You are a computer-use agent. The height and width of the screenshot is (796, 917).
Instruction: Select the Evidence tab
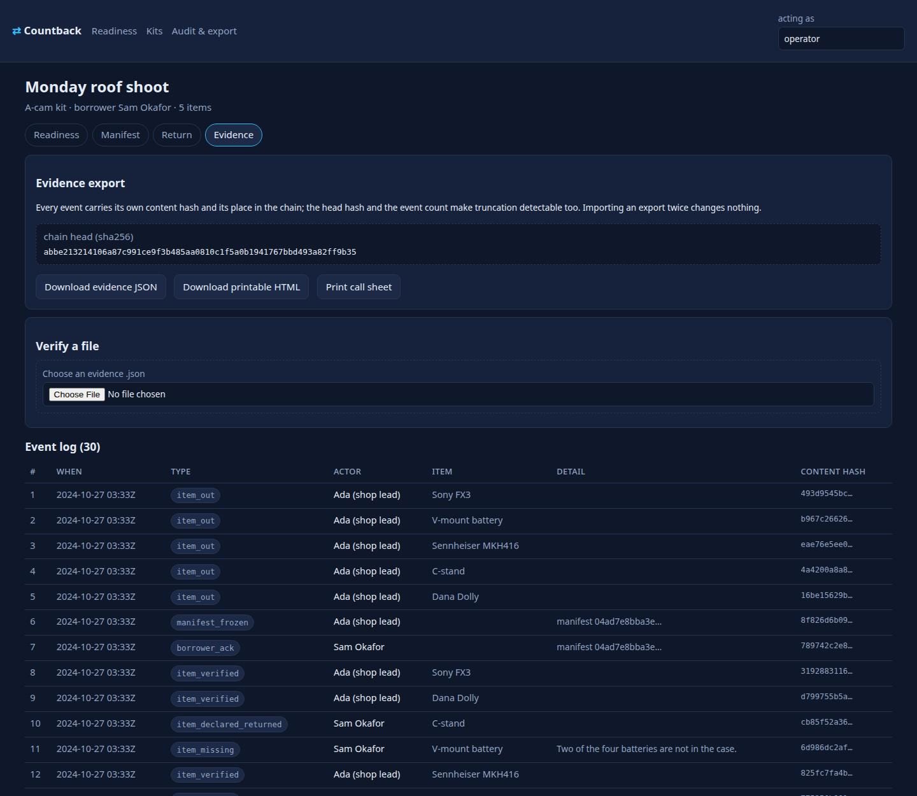click(x=234, y=135)
